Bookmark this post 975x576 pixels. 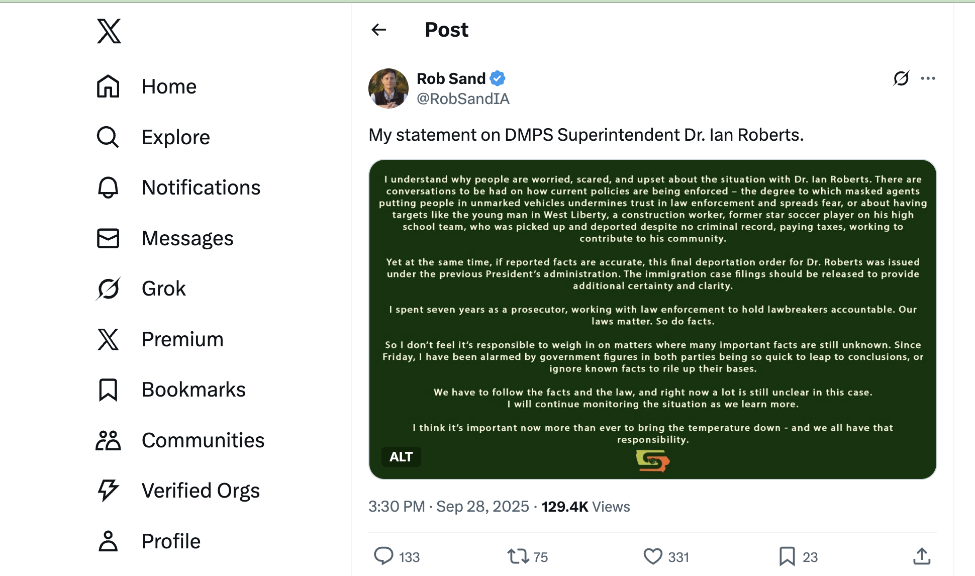click(x=787, y=556)
